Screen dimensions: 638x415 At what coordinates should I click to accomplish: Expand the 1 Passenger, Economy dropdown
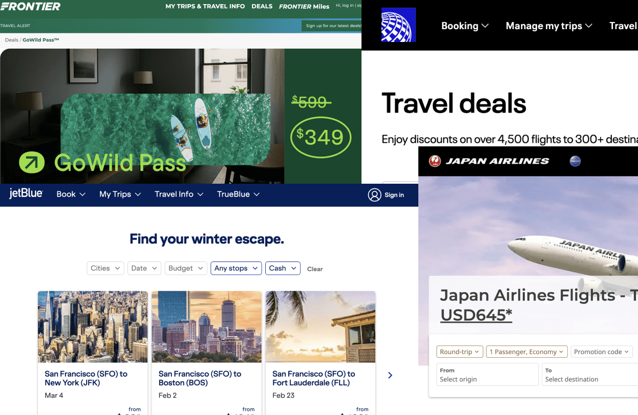pos(527,352)
